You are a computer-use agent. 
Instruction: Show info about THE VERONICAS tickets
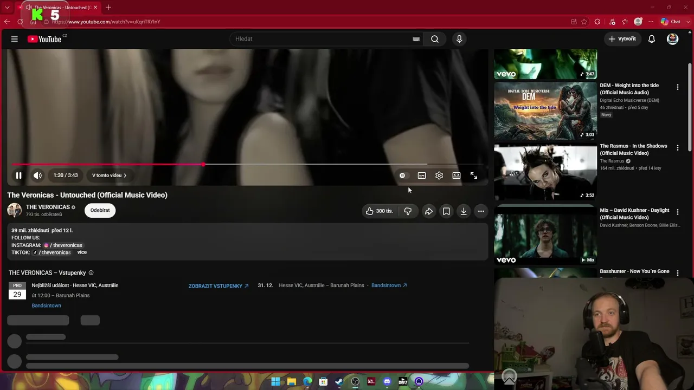pyautogui.click(x=91, y=273)
